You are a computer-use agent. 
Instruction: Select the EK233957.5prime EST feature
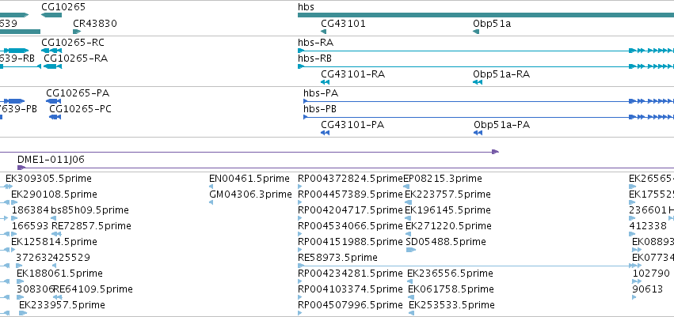point(23,313)
